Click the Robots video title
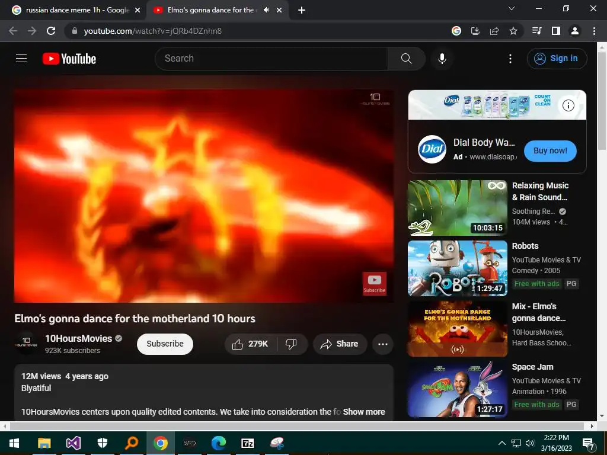The image size is (607, 455). [525, 246]
